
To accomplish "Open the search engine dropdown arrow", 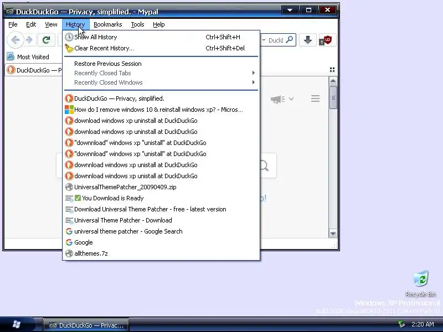I will click(x=264, y=40).
